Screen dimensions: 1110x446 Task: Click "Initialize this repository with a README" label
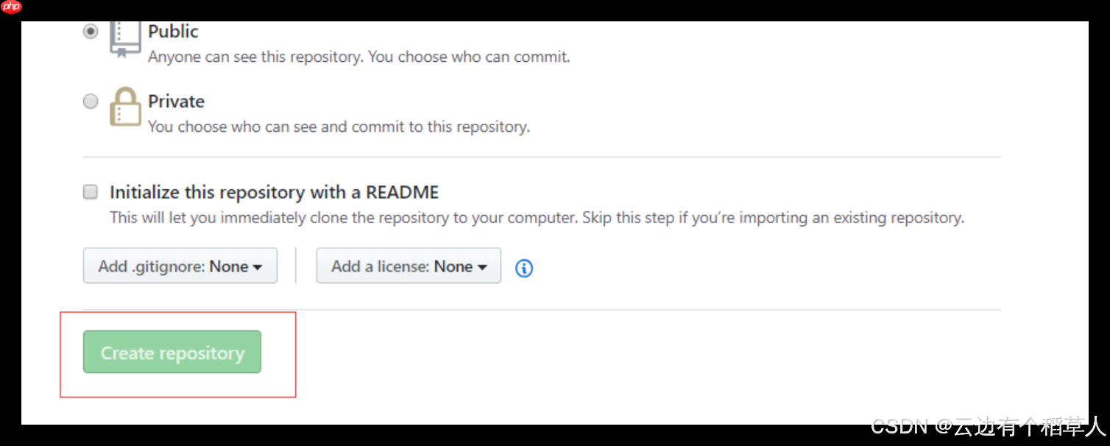click(274, 193)
